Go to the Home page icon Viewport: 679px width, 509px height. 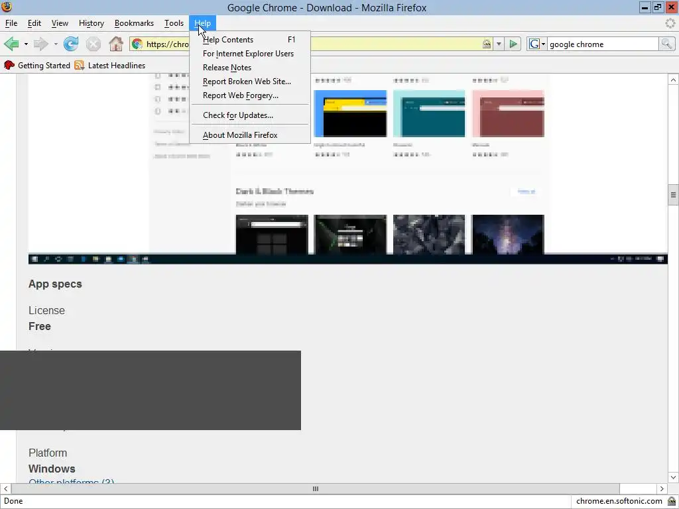[115, 44]
